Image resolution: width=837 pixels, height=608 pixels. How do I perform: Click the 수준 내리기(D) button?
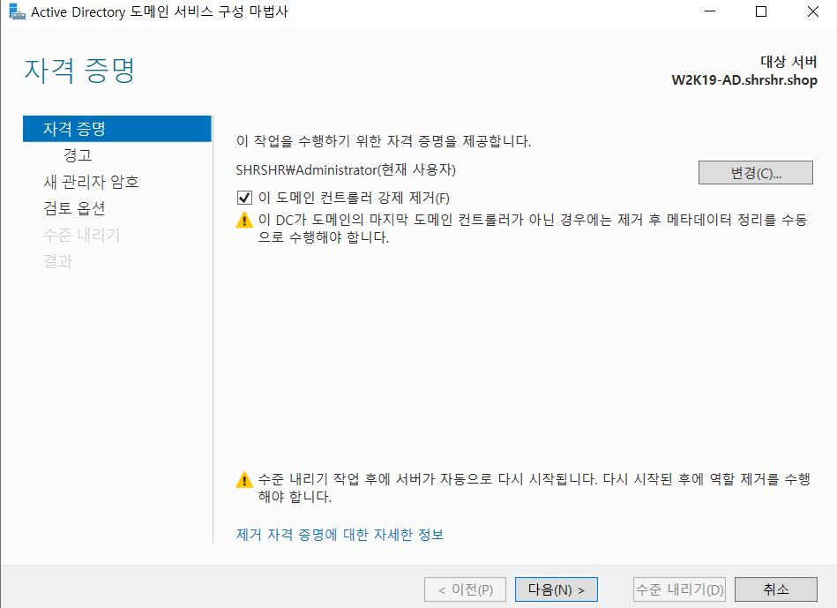679,589
